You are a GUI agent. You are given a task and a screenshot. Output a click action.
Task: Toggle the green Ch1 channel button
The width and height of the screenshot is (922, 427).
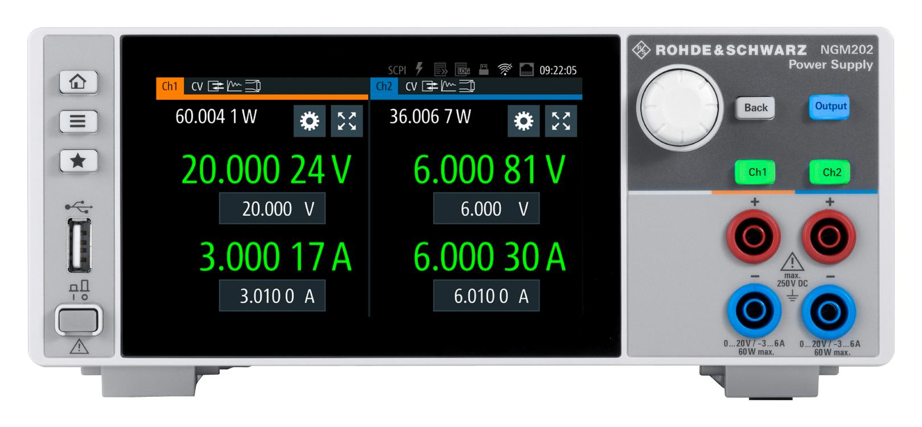tap(756, 173)
